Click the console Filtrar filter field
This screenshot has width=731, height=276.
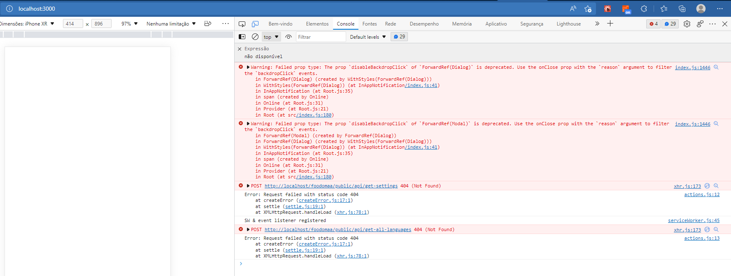tap(321, 37)
